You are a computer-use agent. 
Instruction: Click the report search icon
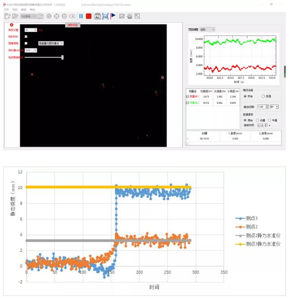click(137, 16)
